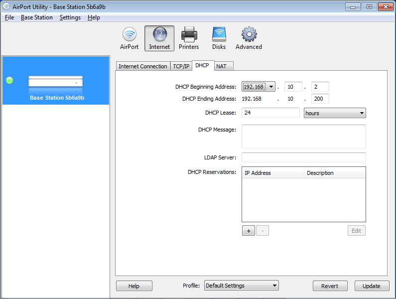Minimize the AirPort Utility window
Image resolution: width=396 pixels, height=299 pixels.
coord(353,7)
